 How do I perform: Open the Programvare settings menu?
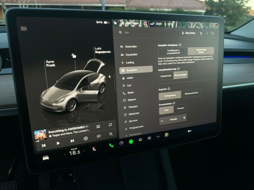(x=134, y=128)
